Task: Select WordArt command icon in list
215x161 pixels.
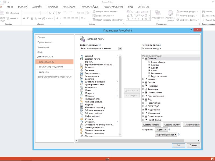Action: pyautogui.click(x=82, y=56)
